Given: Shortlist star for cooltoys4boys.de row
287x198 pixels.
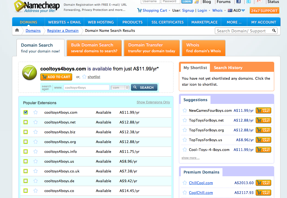Looking at the screenshot, I should [35, 181].
